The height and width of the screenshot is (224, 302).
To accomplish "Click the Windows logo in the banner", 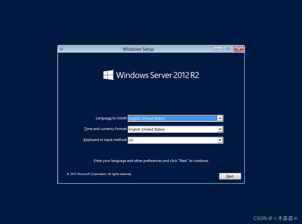I will 108,75.
